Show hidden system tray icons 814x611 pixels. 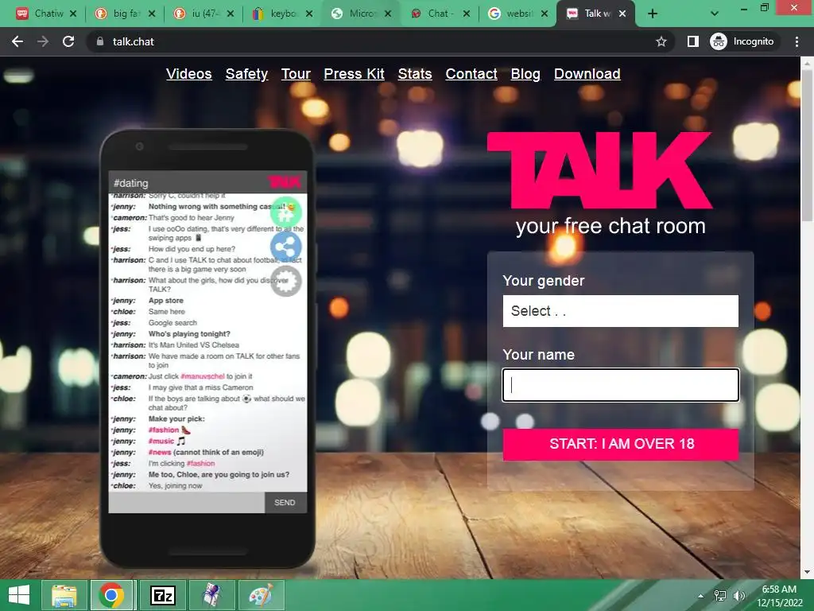(701, 596)
